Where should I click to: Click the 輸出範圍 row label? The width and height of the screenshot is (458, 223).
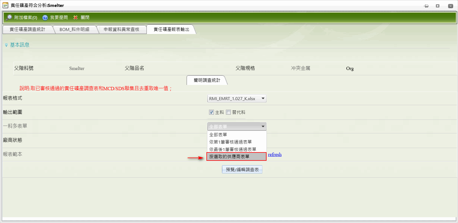12,112
